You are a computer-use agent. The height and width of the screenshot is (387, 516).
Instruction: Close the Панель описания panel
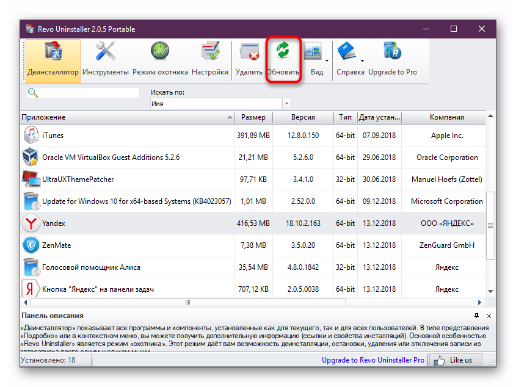(489, 316)
